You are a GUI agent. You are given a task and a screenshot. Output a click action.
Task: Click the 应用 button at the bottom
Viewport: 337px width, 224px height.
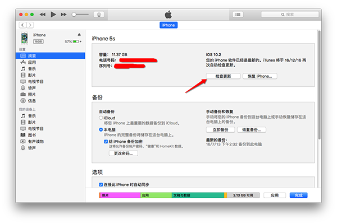point(275,195)
